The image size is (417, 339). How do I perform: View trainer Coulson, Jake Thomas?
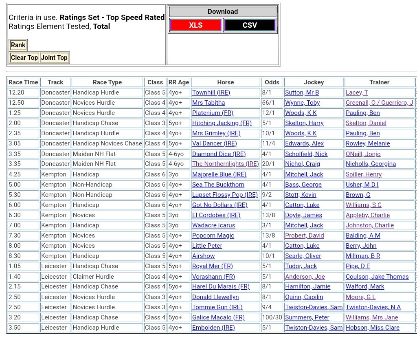[377, 276]
